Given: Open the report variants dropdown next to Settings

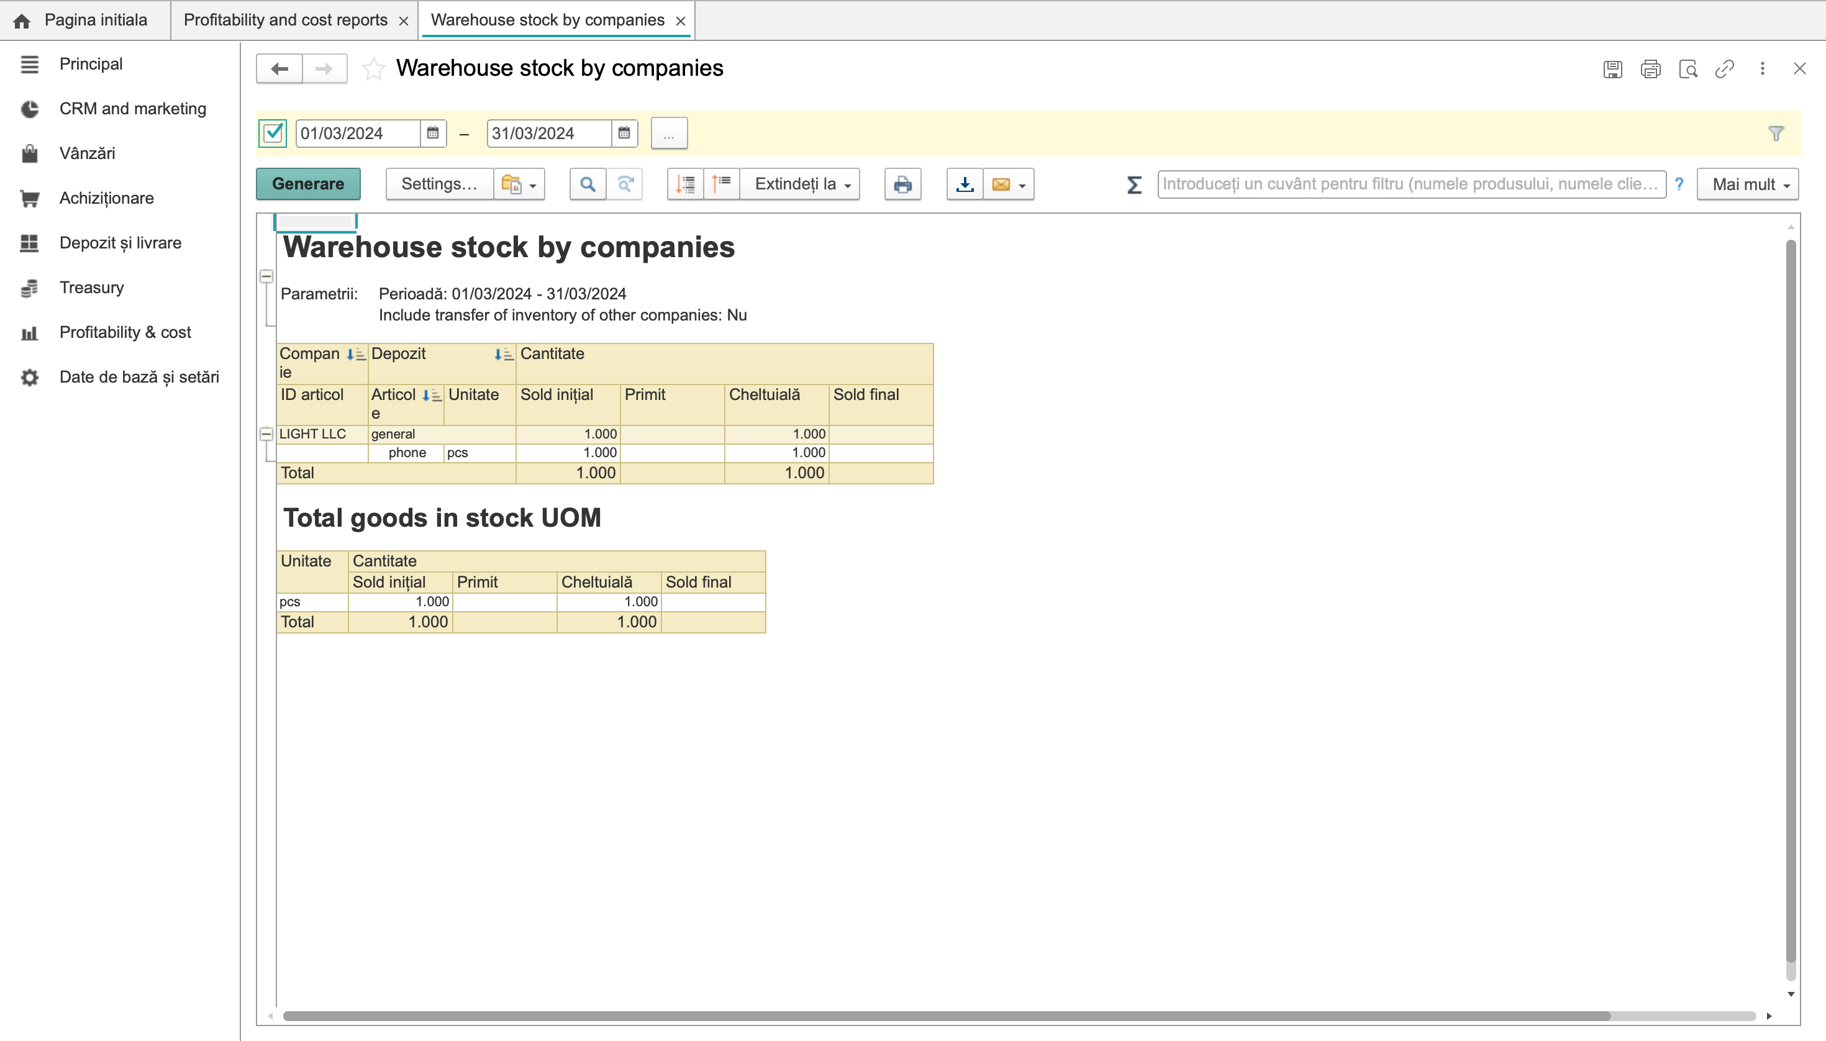Looking at the screenshot, I should coord(520,184).
